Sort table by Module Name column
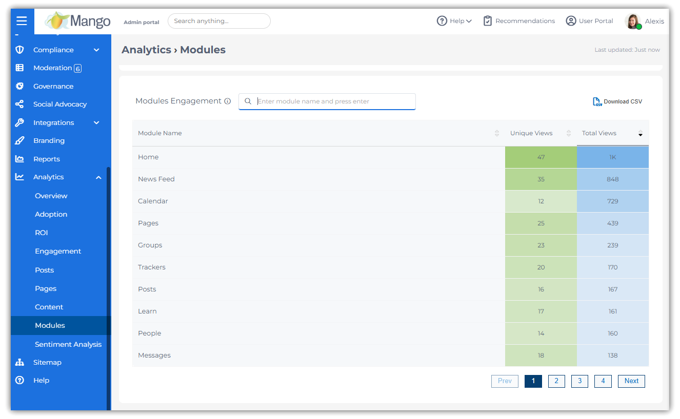Screen dimensions: 680x419 pos(496,133)
